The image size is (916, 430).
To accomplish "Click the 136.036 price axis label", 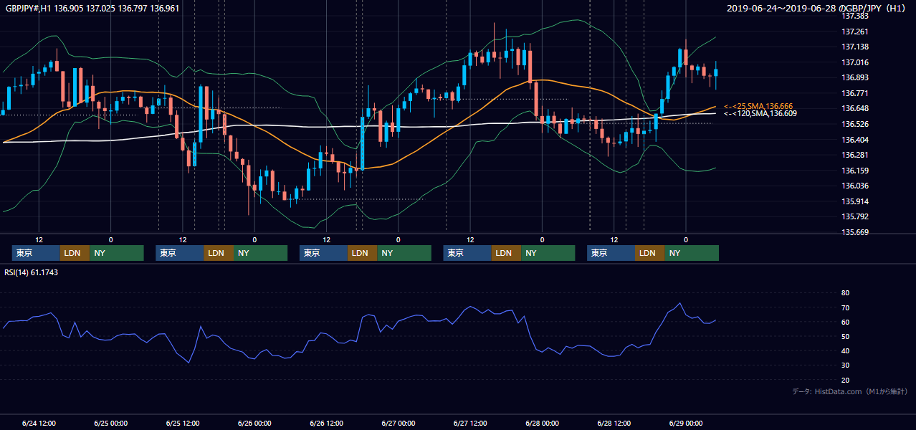I will click(855, 186).
